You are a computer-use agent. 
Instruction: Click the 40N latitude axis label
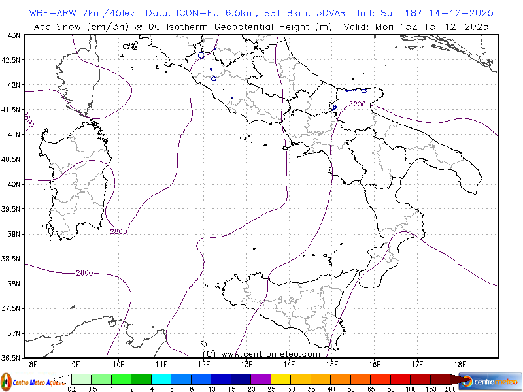[13, 184]
